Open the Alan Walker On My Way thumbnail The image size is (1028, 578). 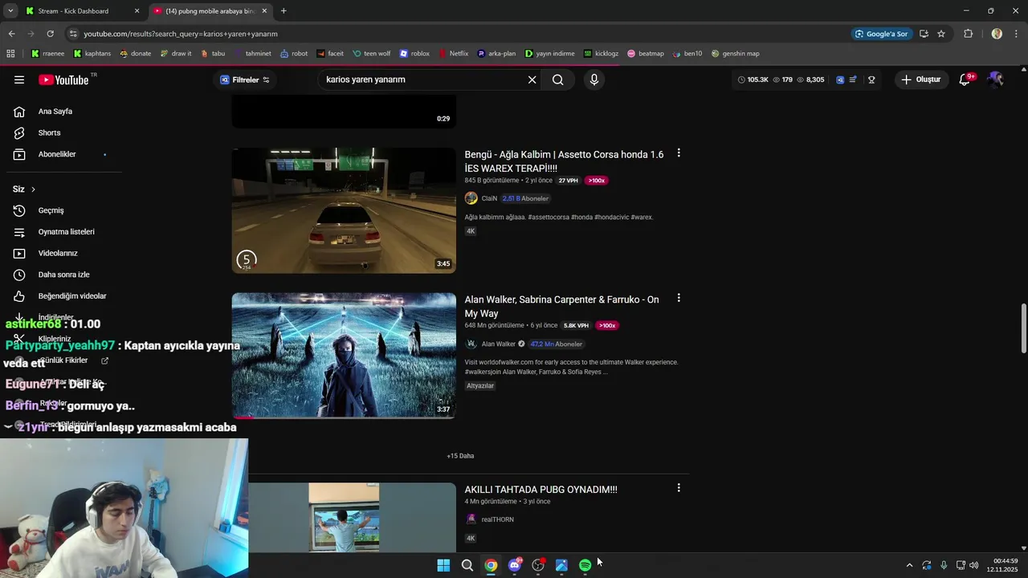(x=344, y=356)
